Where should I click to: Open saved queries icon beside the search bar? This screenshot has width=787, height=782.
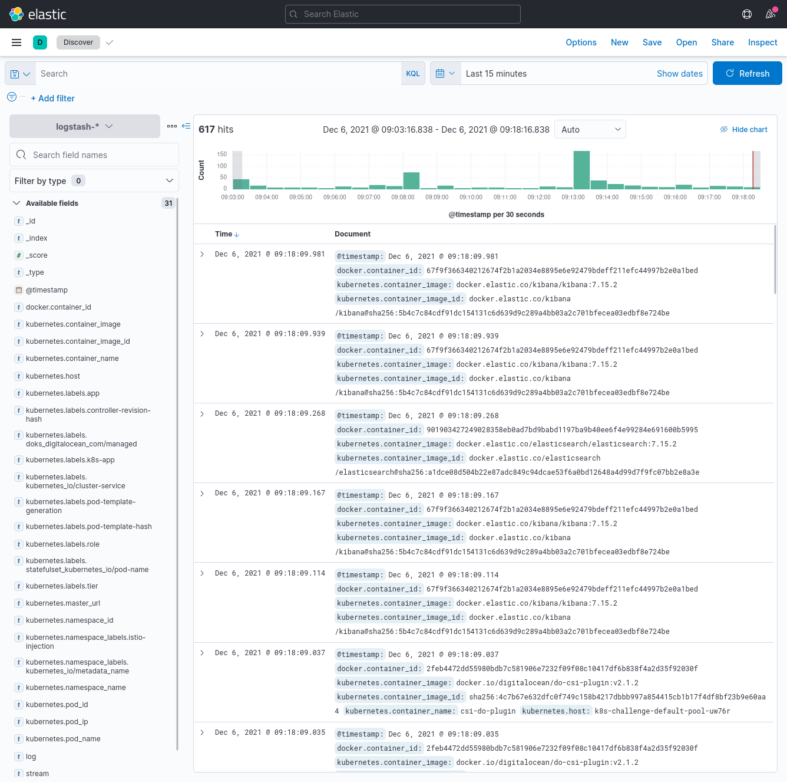tap(19, 73)
